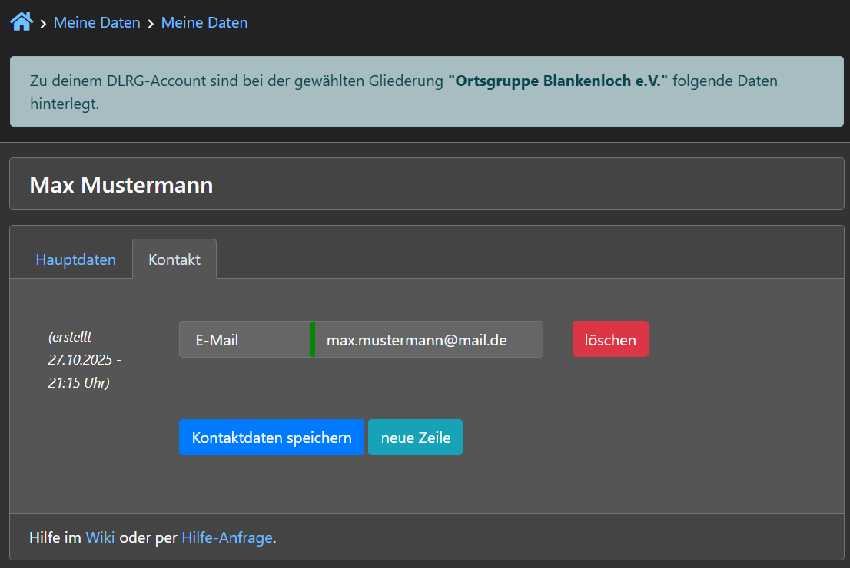
Task: Open the Wiki help link
Action: tap(100, 537)
